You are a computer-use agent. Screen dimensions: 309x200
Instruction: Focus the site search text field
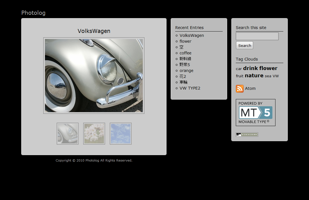click(257, 36)
